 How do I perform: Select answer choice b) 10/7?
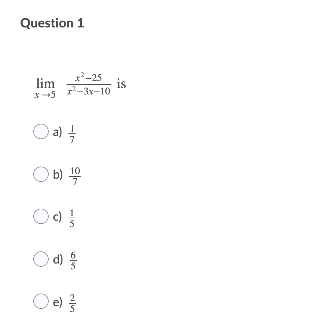pos(41,174)
